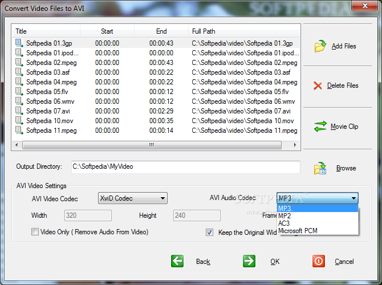Click the file icon of Softpedia 03.asf
The width and height of the screenshot is (382, 285).
19,72
